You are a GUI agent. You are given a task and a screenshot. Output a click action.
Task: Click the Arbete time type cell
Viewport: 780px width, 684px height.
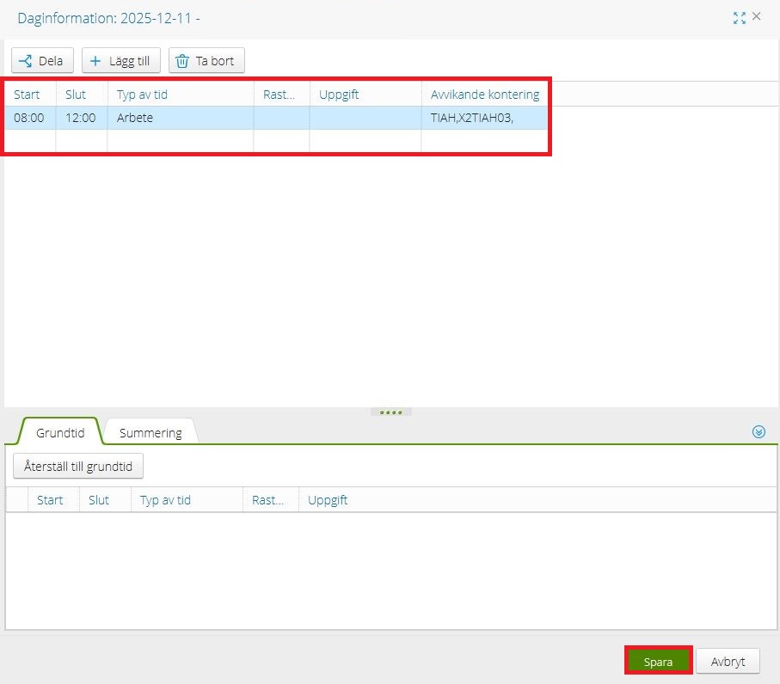click(180, 118)
